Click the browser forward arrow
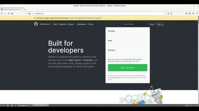 click(6, 14)
